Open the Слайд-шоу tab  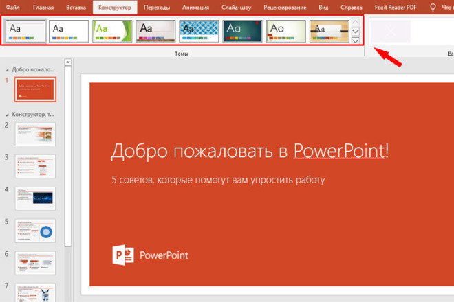(236, 8)
